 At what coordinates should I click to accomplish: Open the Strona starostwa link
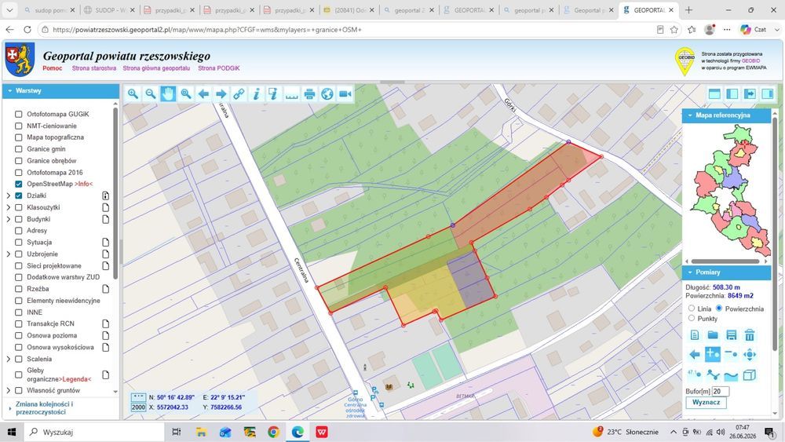click(x=94, y=68)
